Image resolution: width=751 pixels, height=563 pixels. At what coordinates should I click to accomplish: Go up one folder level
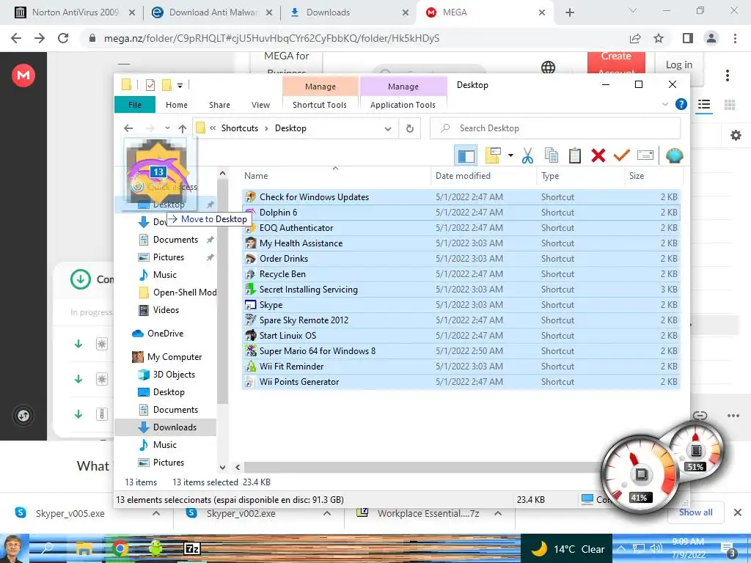coord(183,128)
